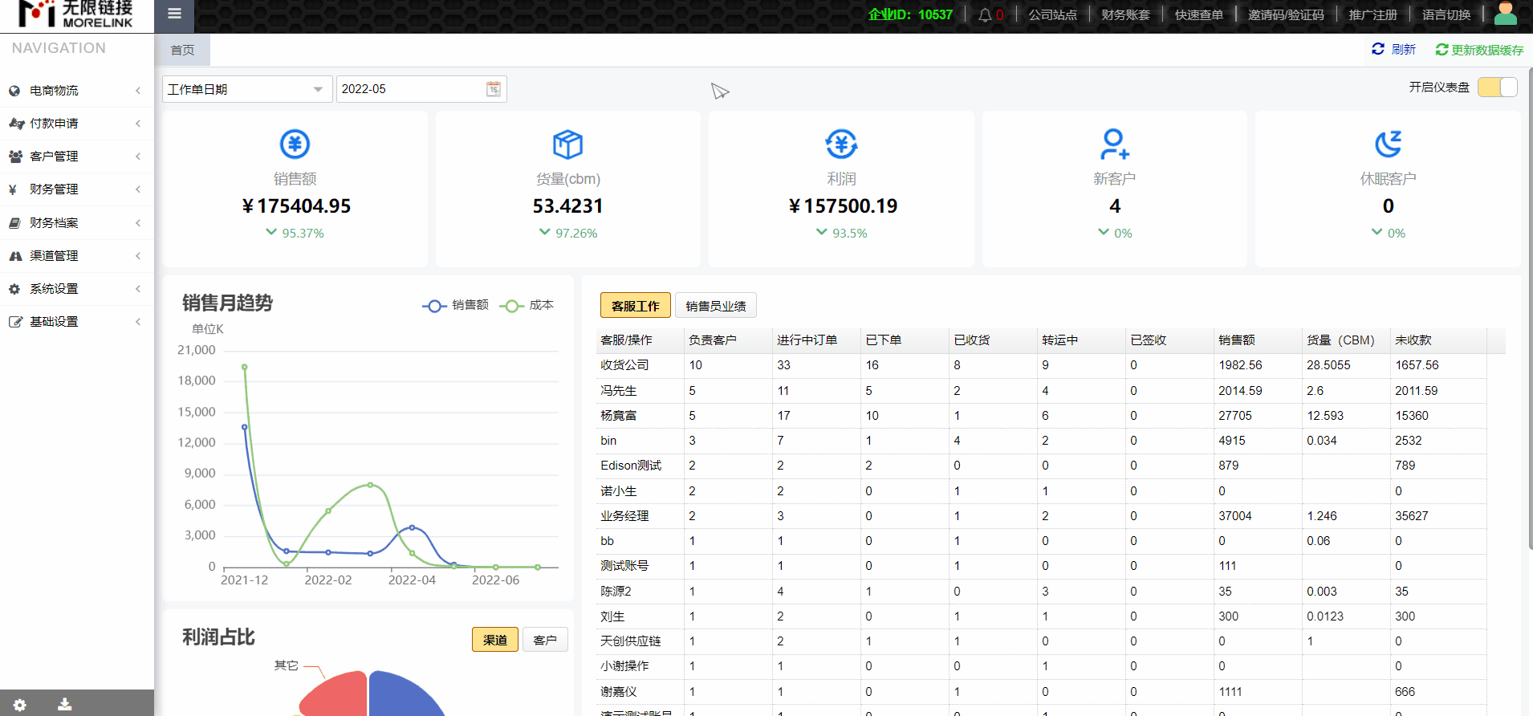The width and height of the screenshot is (1533, 716).
Task: Click the cargo volume box icon
Action: [x=567, y=144]
